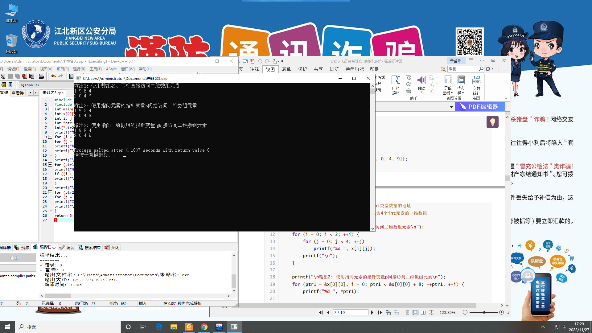Jump to first page of the PDF
Screen dimensions: 592x333
tap(321, 312)
